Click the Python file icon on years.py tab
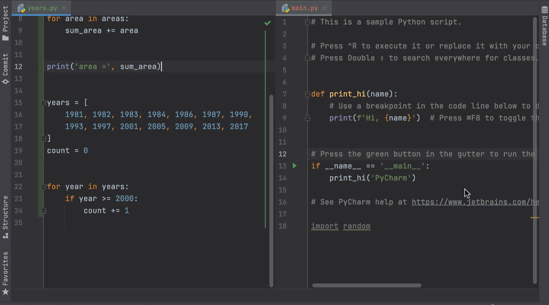Screen dimensions: 549x305 (x=21, y=8)
